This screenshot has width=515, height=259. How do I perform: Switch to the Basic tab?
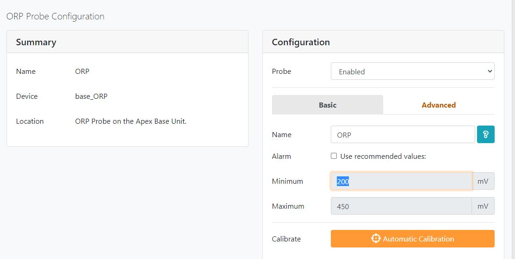pyautogui.click(x=328, y=105)
